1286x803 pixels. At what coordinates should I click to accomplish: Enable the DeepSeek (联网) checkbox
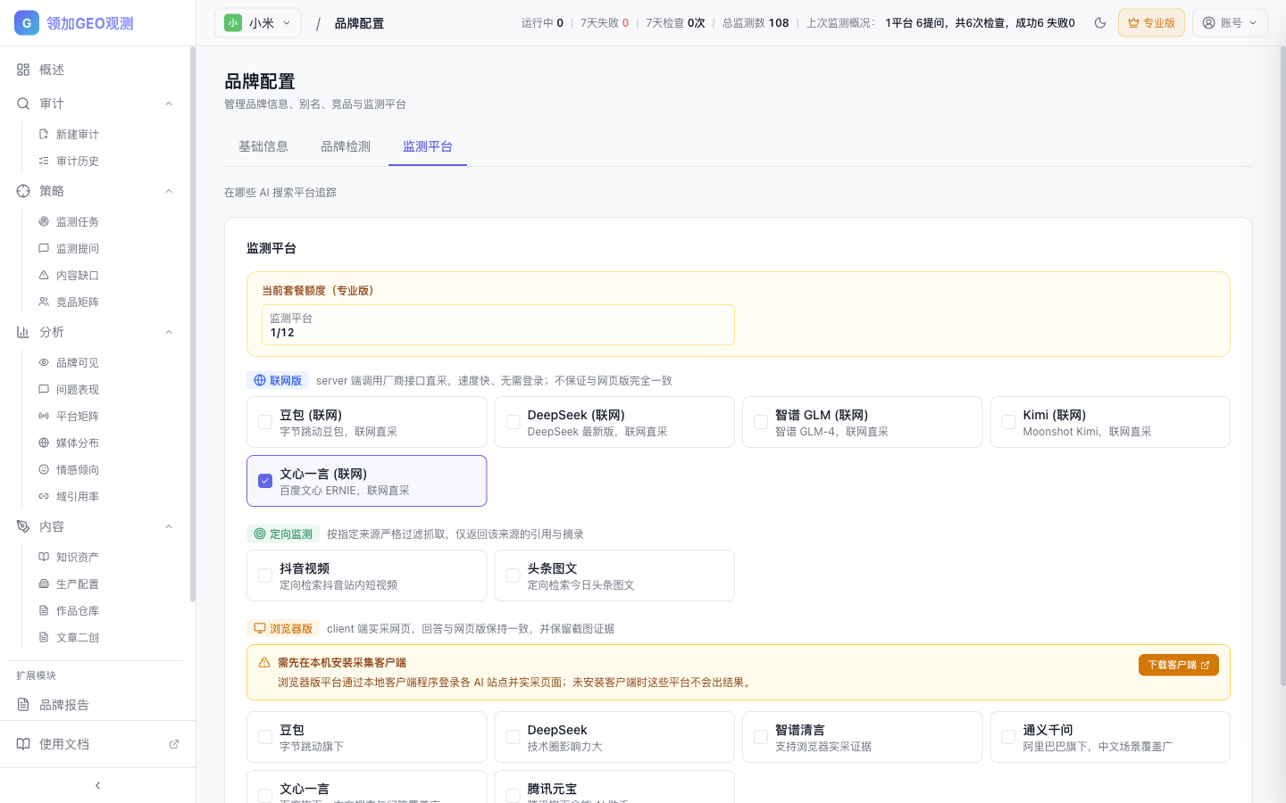pos(513,422)
